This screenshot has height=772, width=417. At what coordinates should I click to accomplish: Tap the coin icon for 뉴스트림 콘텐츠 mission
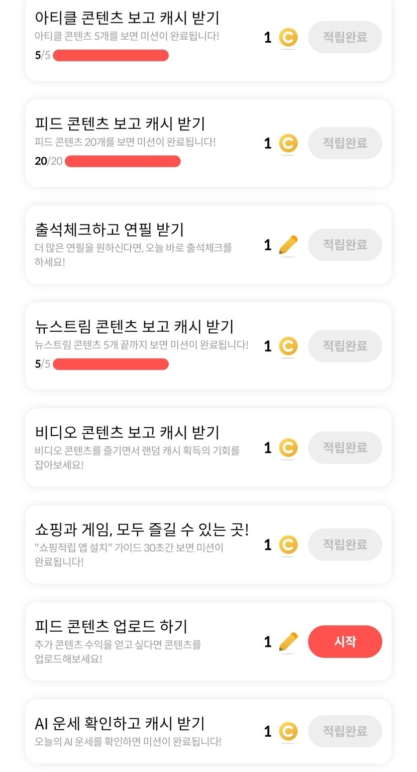[288, 346]
